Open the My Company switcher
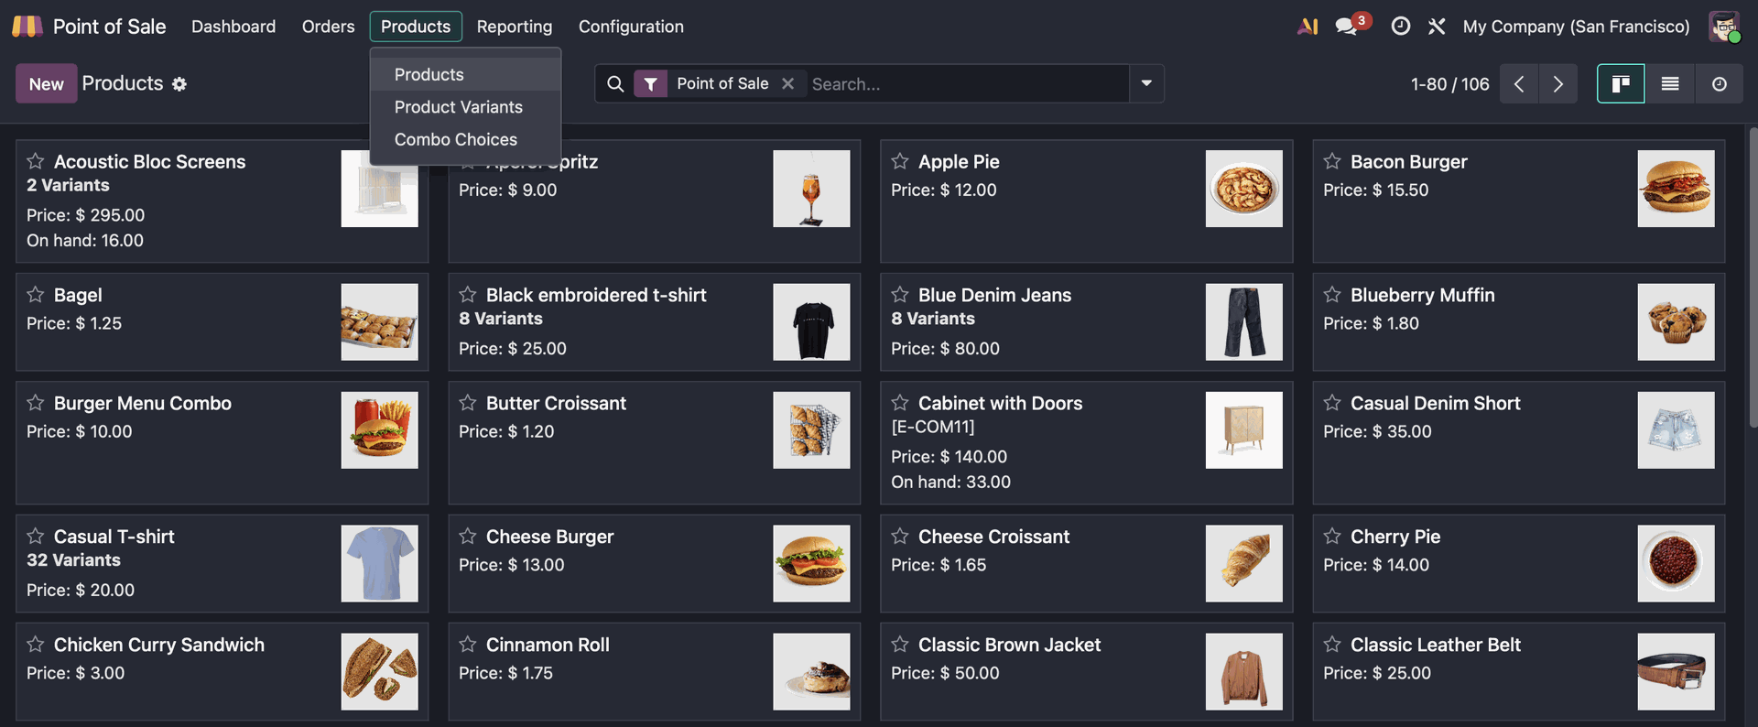Image resolution: width=1758 pixels, height=727 pixels. click(x=1576, y=27)
